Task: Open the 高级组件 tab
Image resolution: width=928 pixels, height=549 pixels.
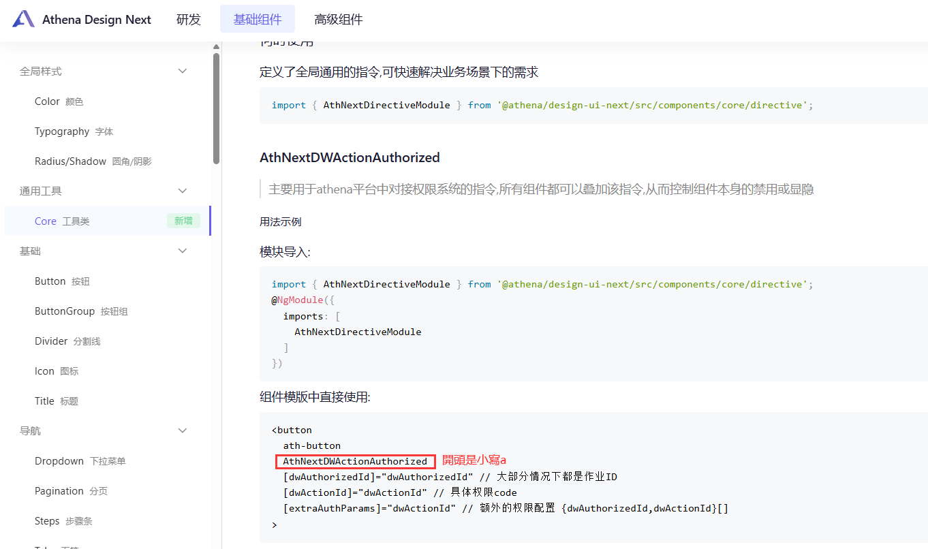Action: tap(339, 19)
